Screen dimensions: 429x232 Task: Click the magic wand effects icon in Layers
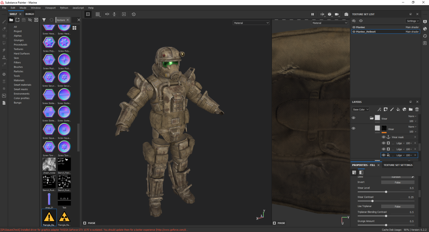click(x=379, y=109)
